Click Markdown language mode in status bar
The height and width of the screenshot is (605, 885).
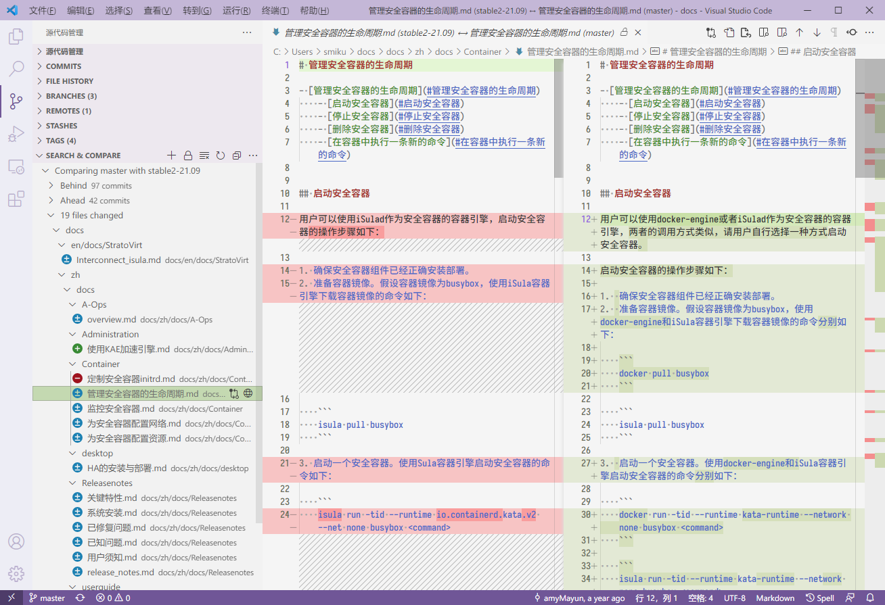coord(775,598)
